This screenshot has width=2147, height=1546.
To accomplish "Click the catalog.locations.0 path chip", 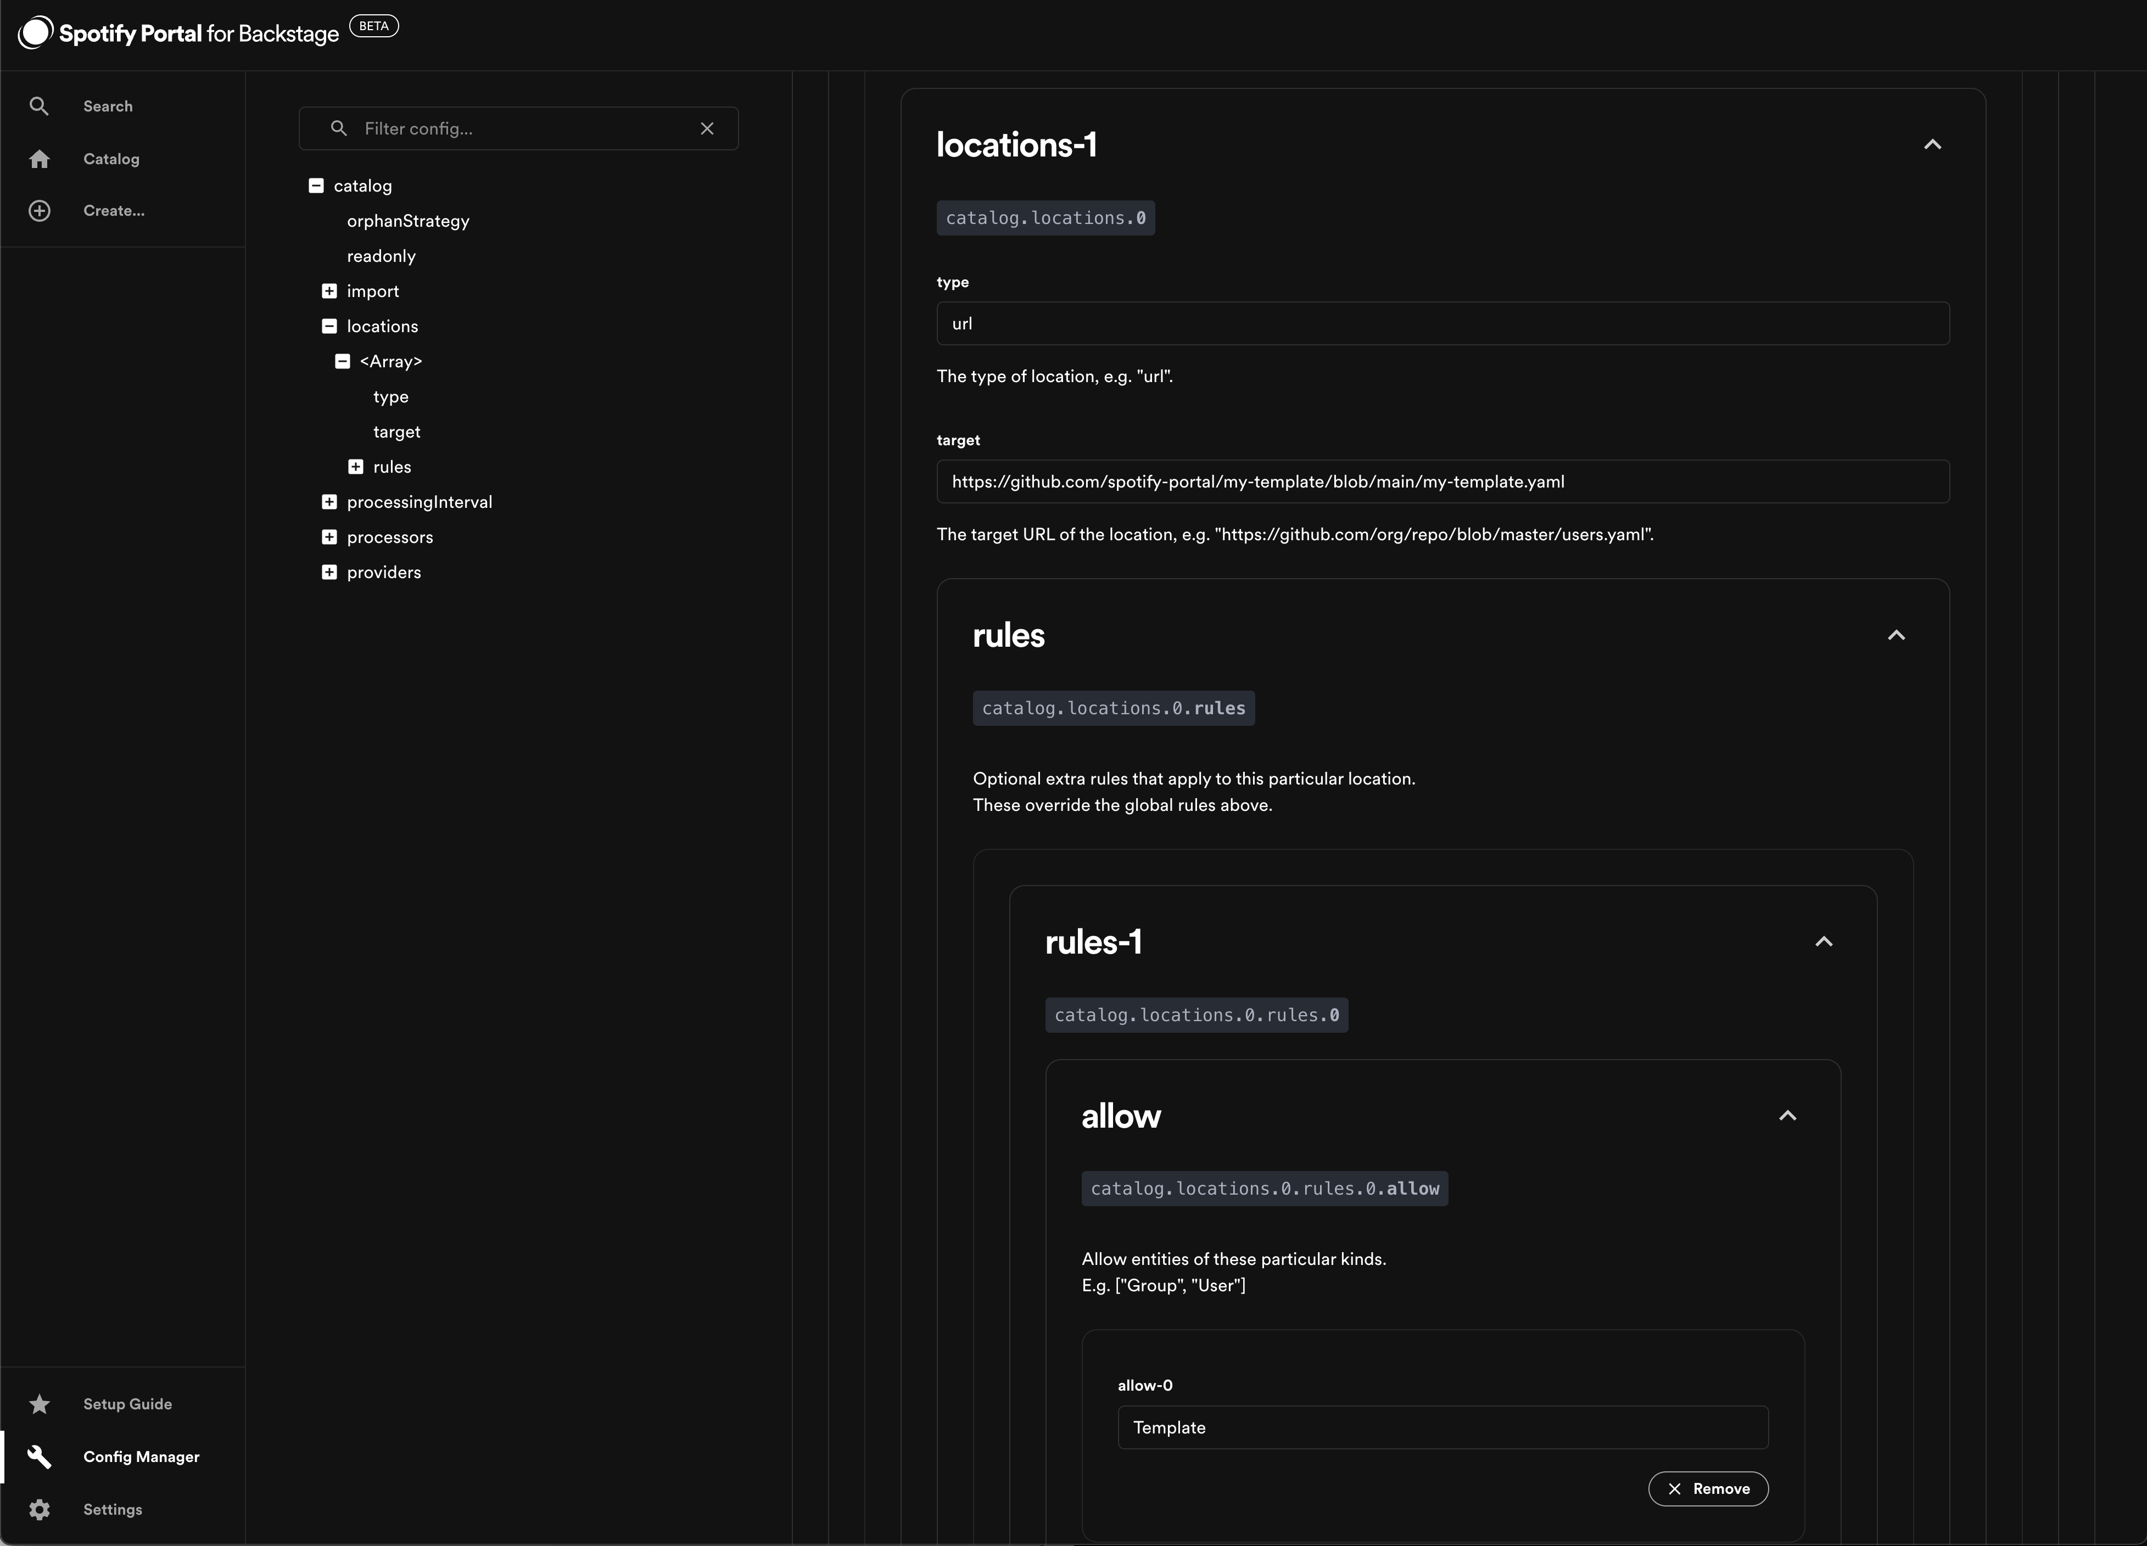I will [1045, 218].
